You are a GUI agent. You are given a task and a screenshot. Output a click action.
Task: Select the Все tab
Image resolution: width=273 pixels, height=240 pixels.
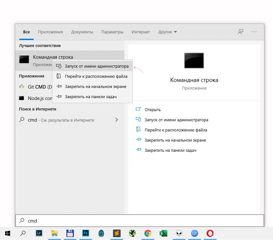click(x=26, y=32)
